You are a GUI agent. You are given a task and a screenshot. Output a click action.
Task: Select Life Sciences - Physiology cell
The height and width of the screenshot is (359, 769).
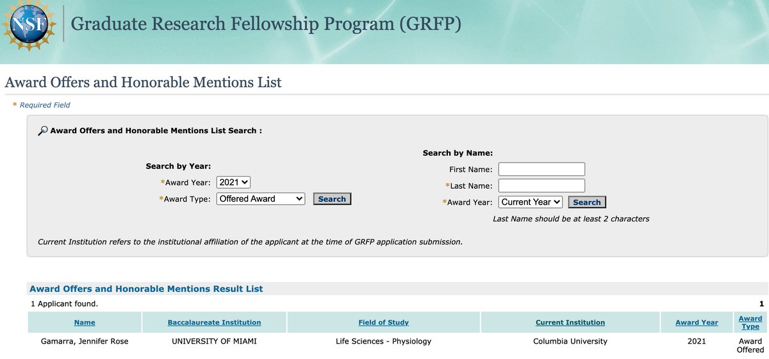(383, 341)
